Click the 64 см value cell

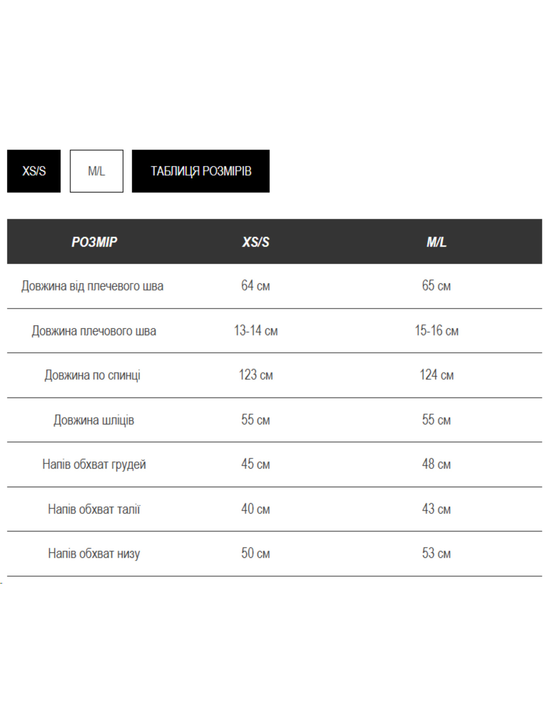(x=256, y=286)
